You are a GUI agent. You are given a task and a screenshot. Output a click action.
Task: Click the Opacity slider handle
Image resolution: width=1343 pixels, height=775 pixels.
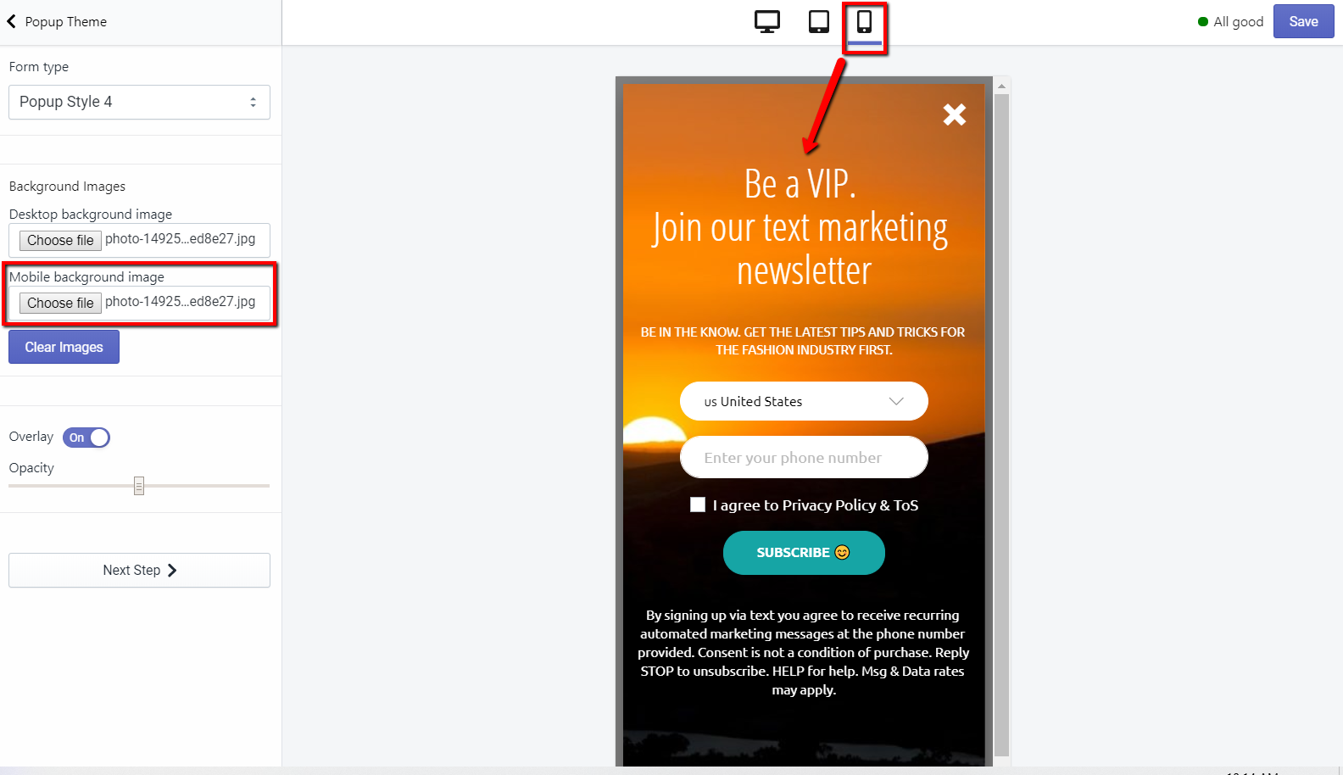[x=139, y=486]
